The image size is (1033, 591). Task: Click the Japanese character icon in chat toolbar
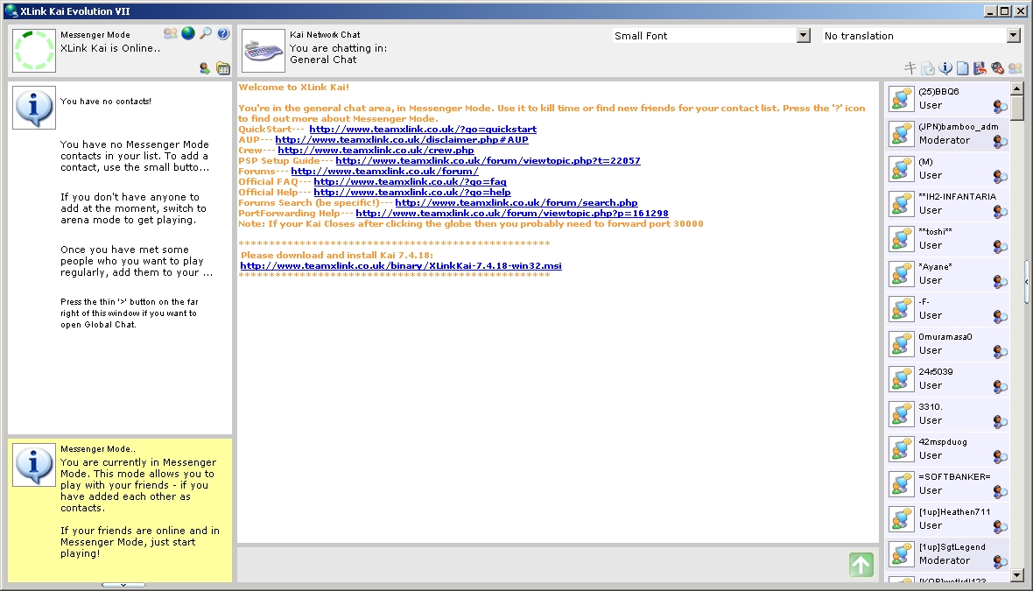coord(910,68)
